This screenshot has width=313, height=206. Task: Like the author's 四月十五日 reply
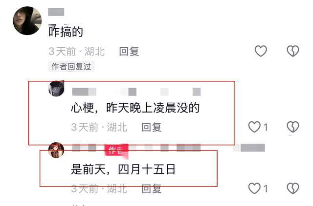tap(254, 188)
